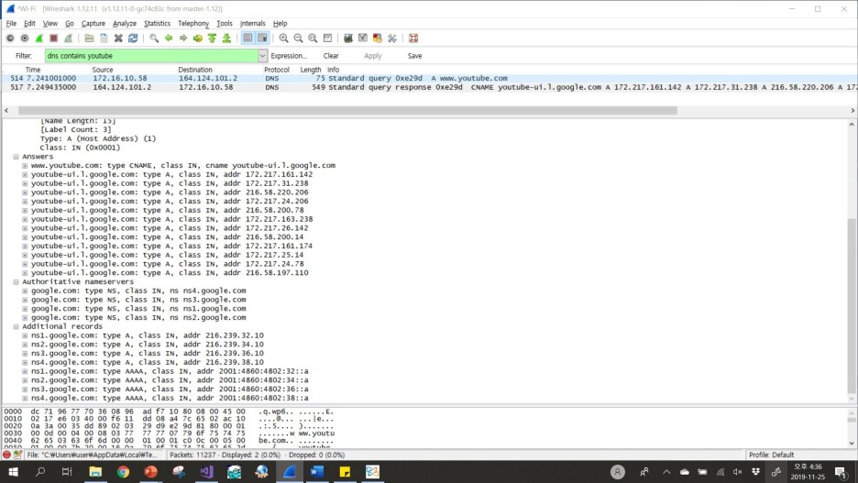The height and width of the screenshot is (483, 858).
Task: Clear the display filter
Action: (331, 56)
